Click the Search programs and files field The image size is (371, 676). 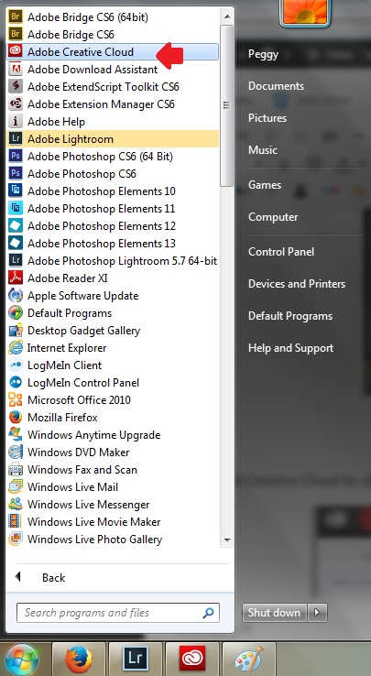pyautogui.click(x=118, y=613)
